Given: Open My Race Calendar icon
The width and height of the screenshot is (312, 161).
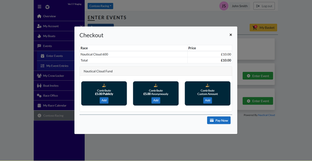Looking at the screenshot, I should (x=39, y=106).
